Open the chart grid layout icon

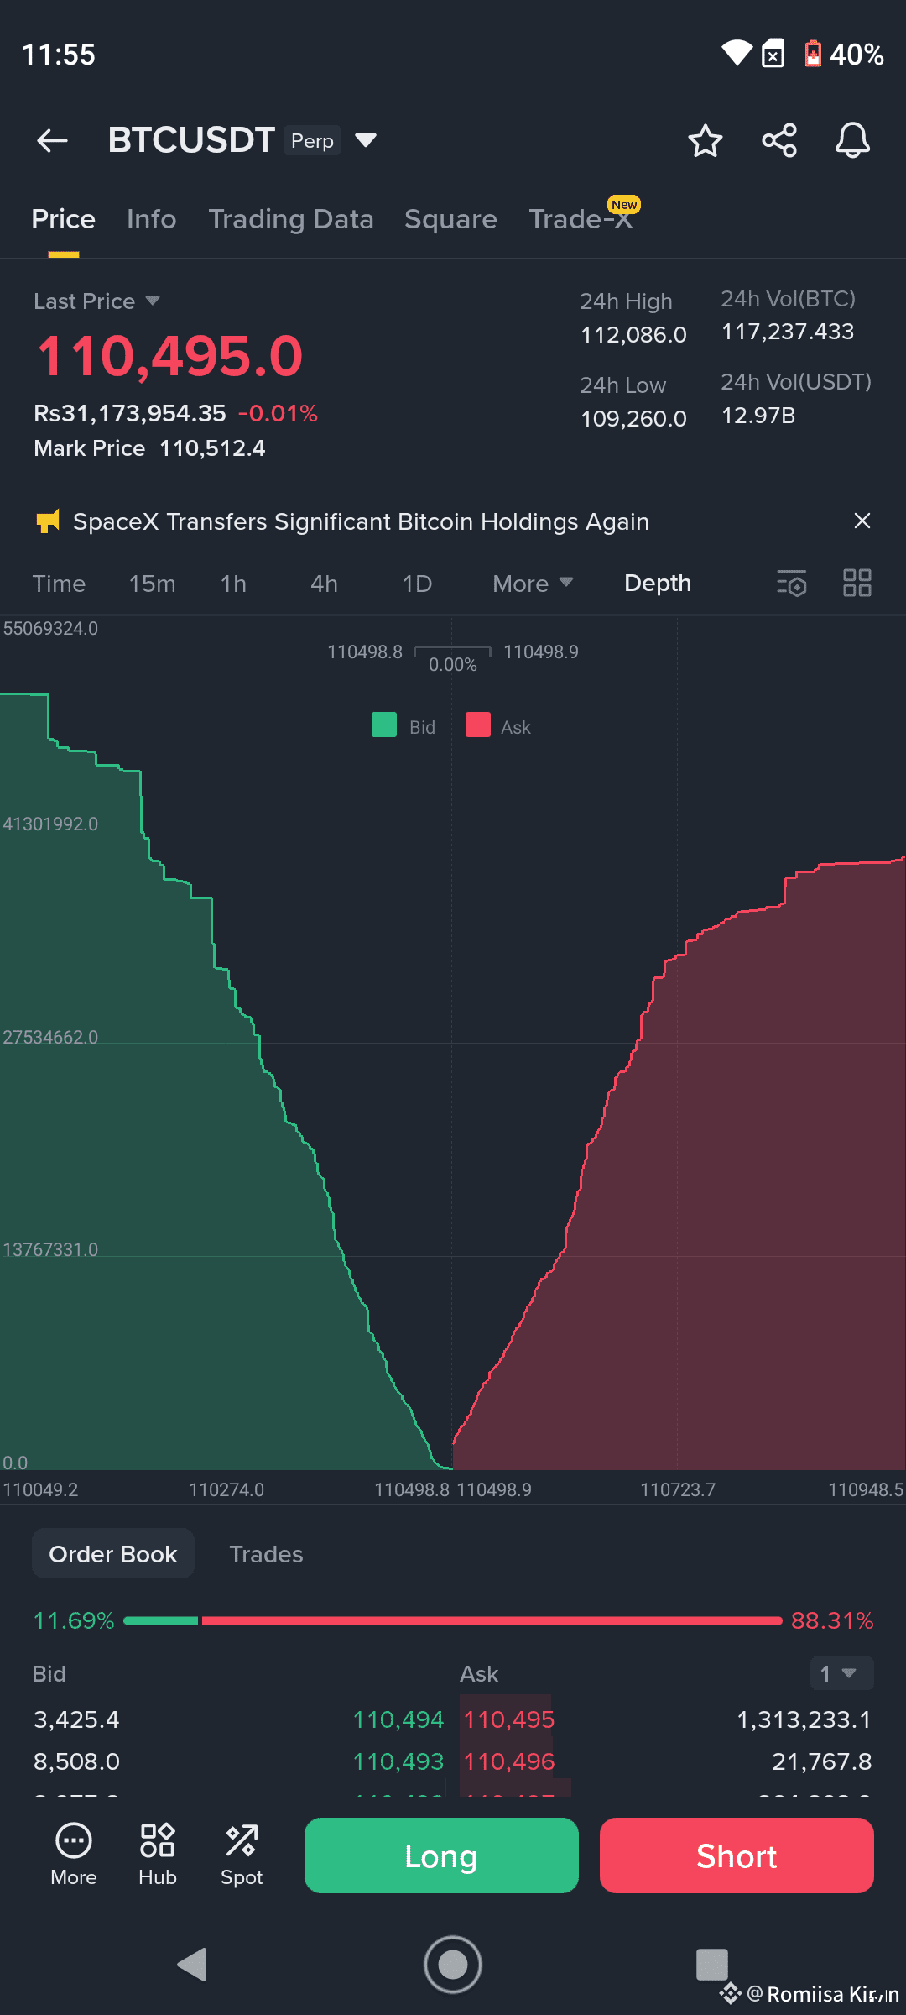point(857,583)
